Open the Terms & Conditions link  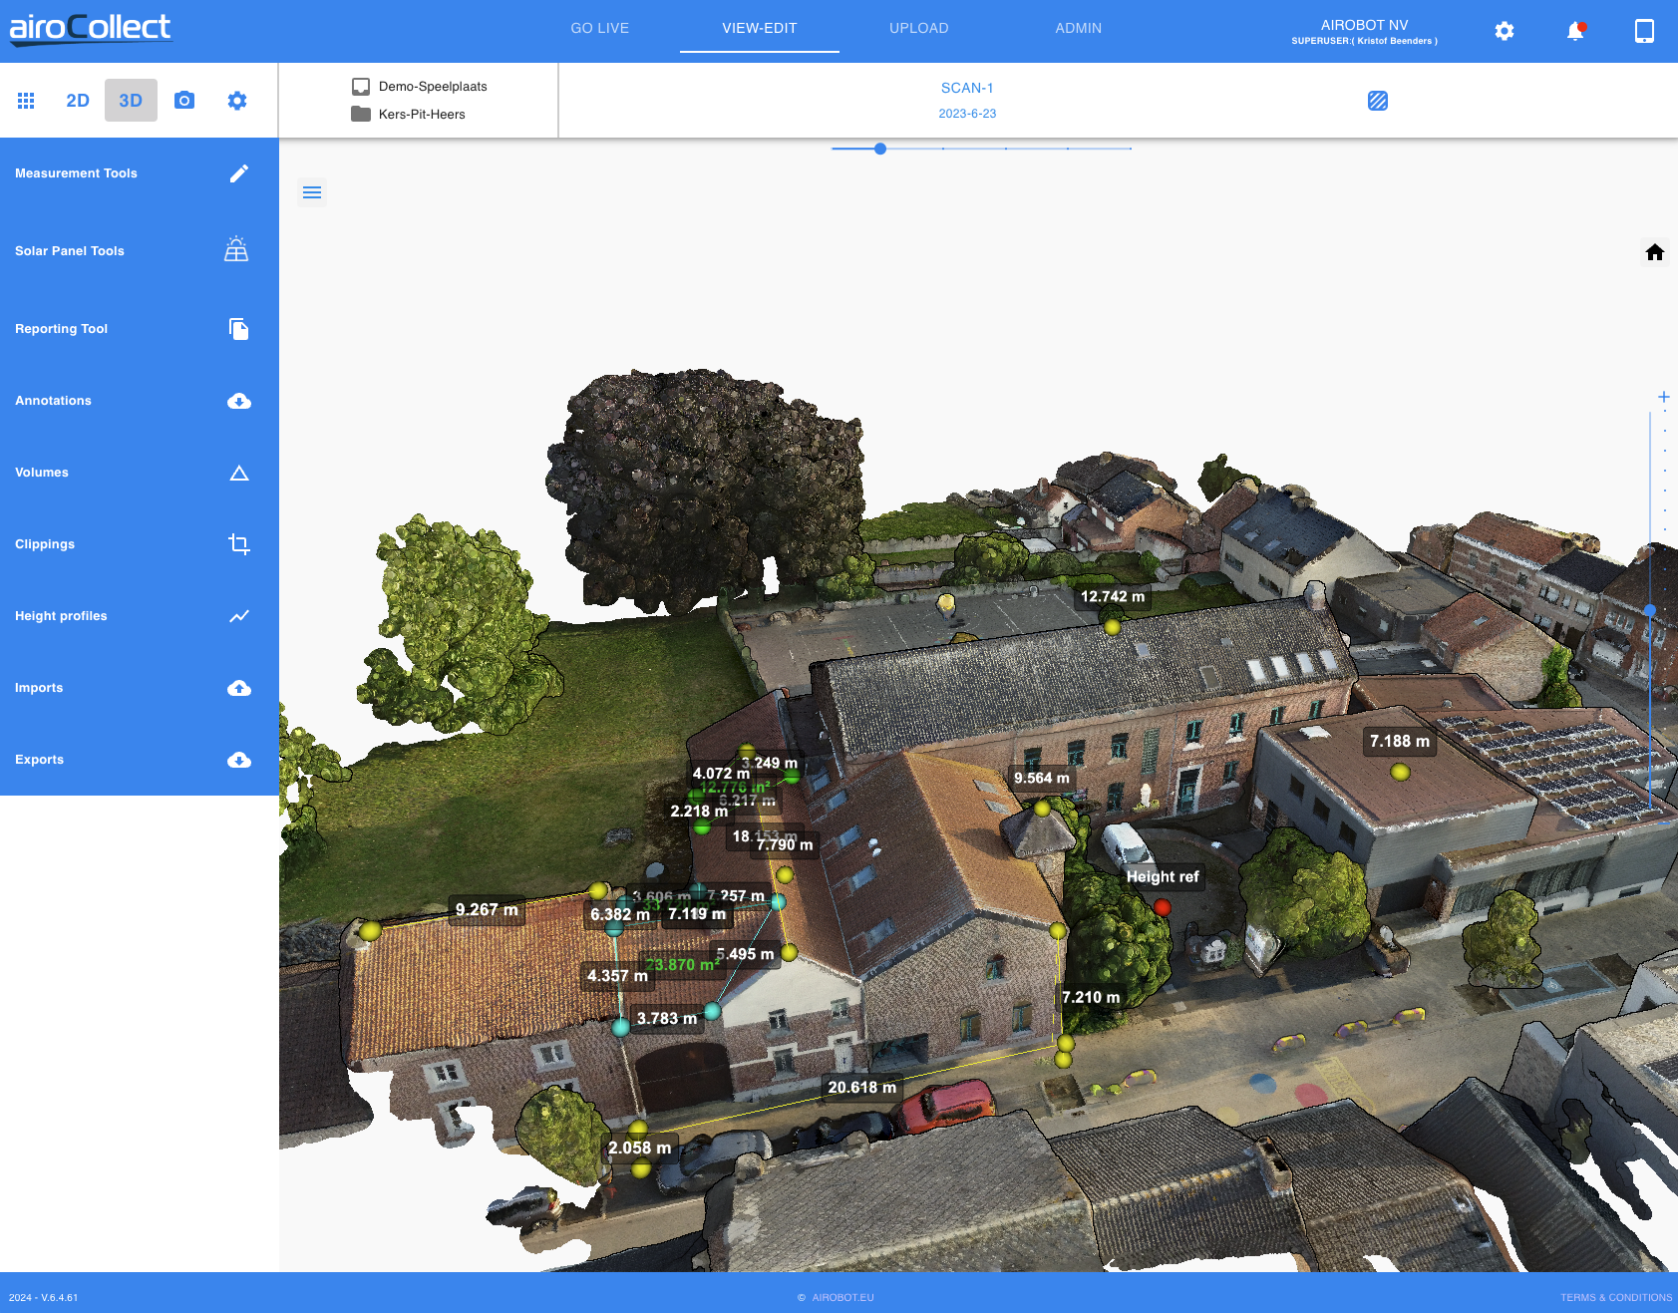(1615, 1297)
